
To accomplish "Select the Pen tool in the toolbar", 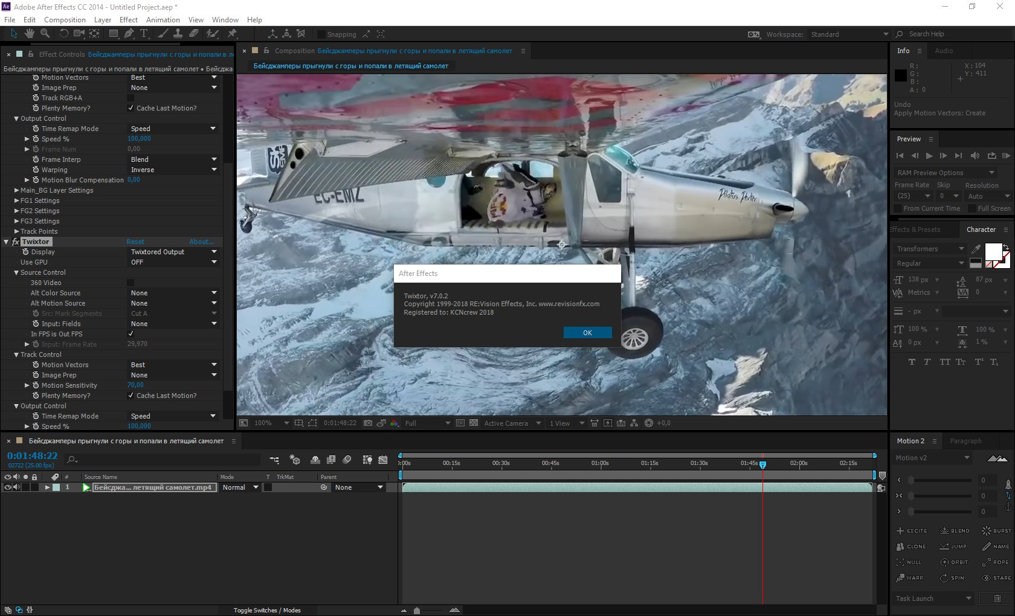I will pyautogui.click(x=129, y=34).
